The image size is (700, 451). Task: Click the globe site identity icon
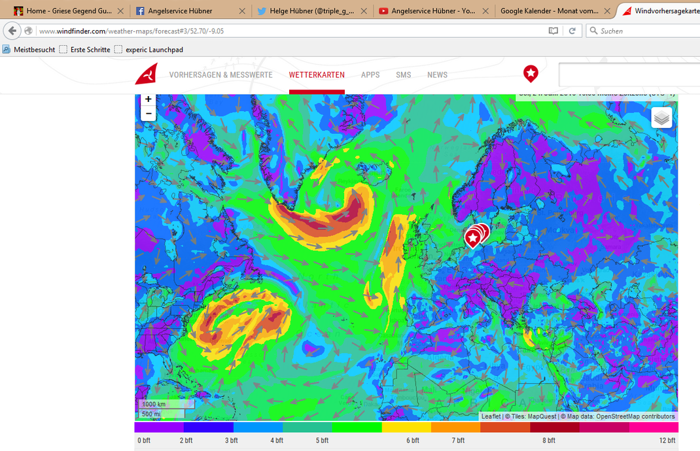click(x=29, y=31)
